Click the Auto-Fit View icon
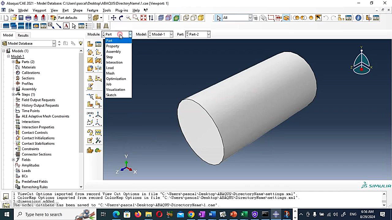Screen dimensions: 392x220 pos(143,18)
